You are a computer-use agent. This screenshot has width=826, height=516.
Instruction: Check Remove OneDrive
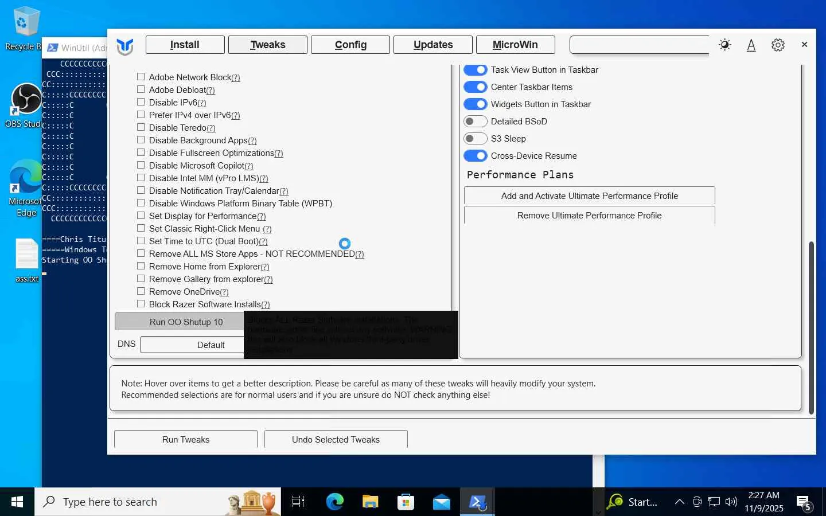coord(141,291)
